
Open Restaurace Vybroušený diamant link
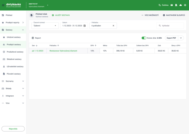click(x=63, y=51)
